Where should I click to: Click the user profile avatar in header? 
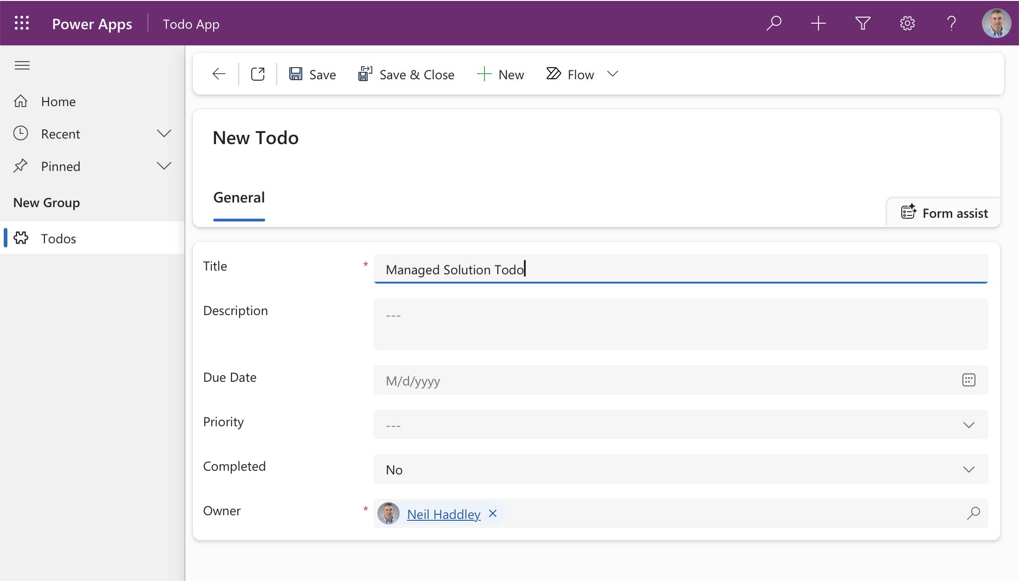[x=996, y=23]
